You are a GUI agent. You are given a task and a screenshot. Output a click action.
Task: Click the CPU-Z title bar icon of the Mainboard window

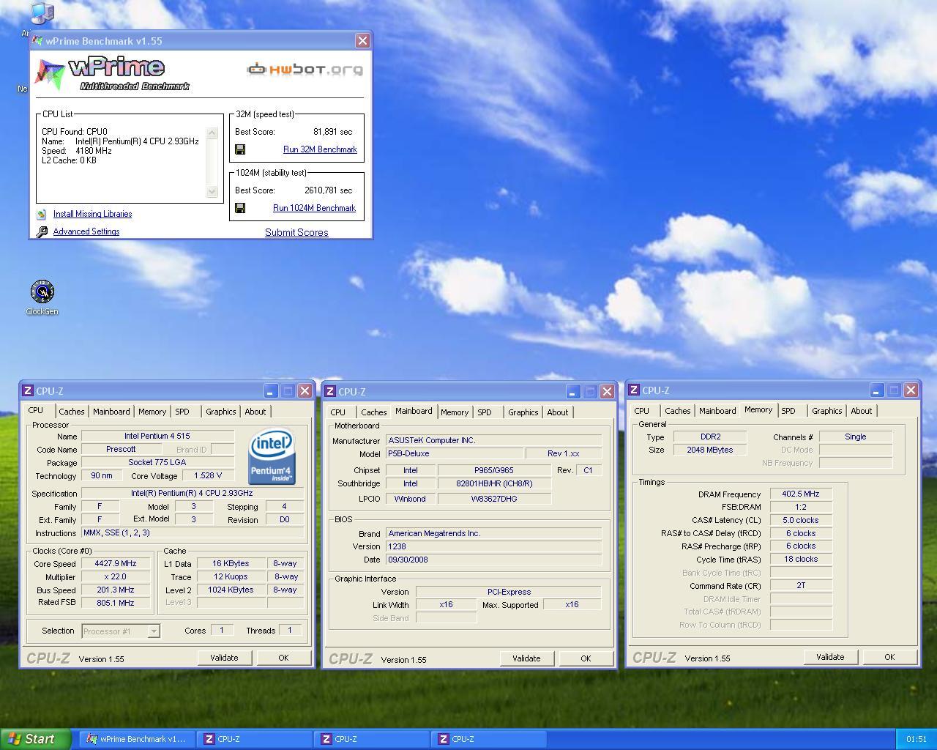click(x=330, y=392)
